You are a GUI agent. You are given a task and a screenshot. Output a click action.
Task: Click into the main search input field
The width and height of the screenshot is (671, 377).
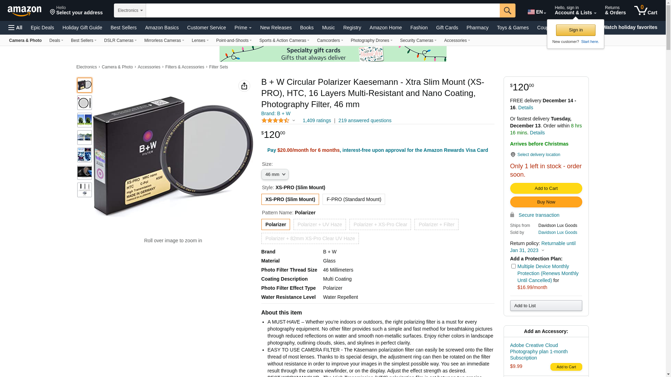point(323,10)
